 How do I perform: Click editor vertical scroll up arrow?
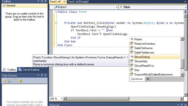(185, 16)
